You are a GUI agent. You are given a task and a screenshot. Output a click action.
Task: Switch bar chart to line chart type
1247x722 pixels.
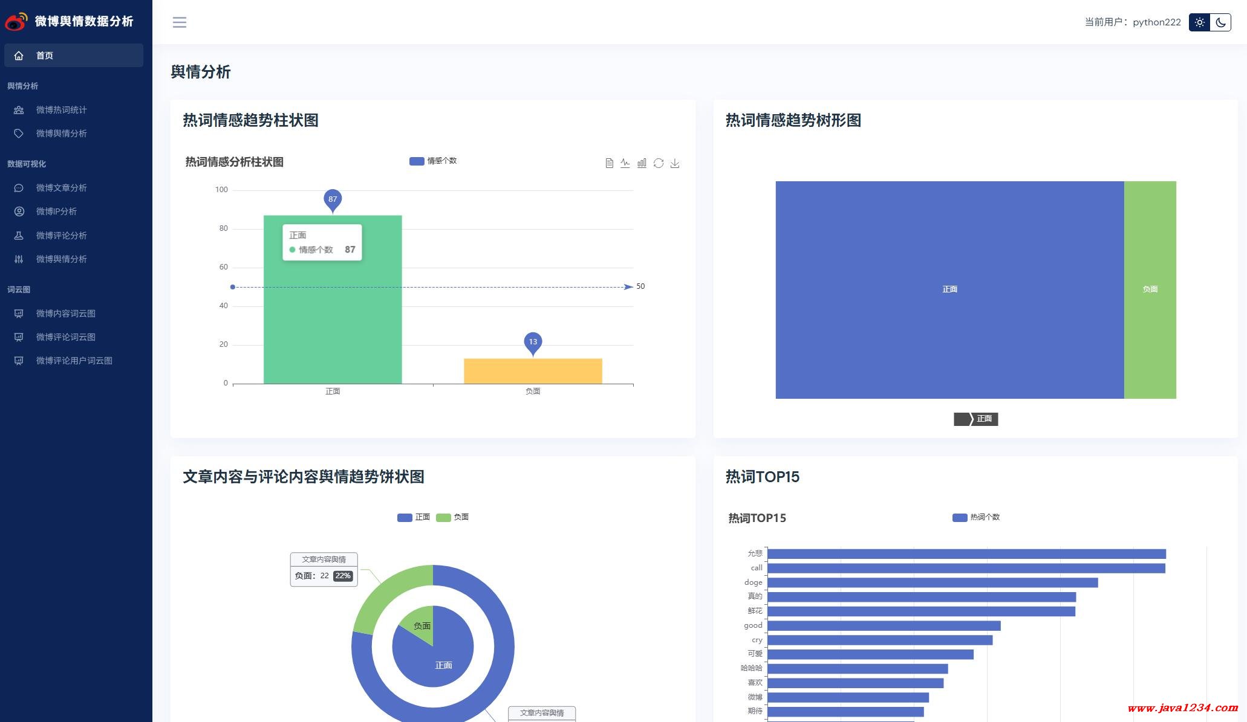coord(625,163)
